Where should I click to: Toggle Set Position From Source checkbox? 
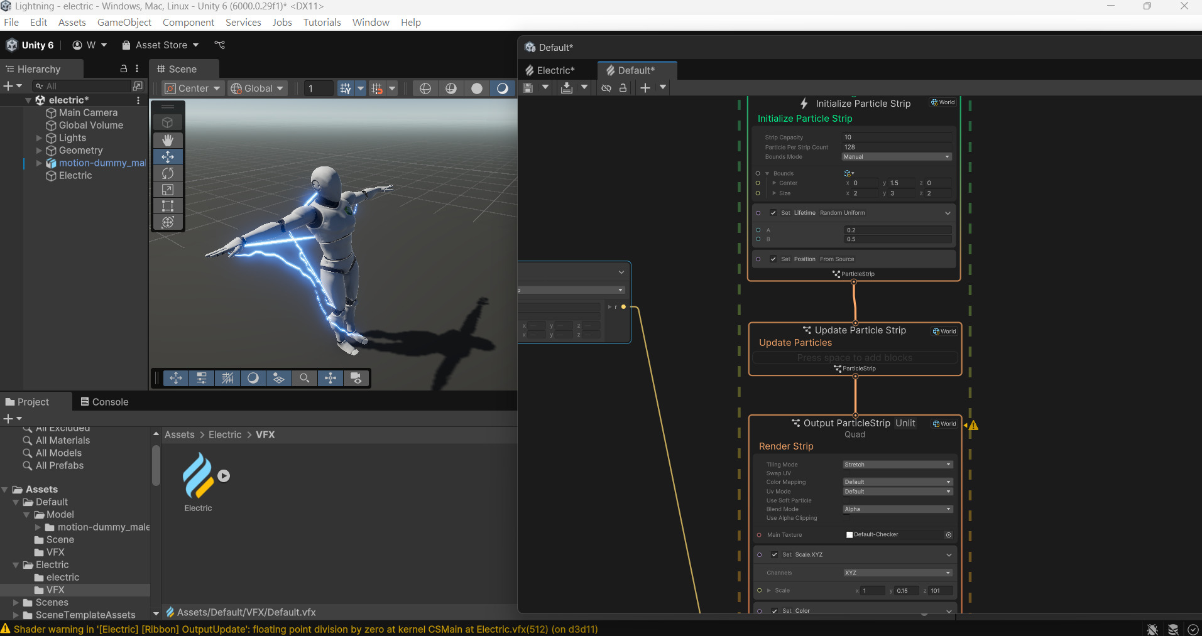[773, 259]
